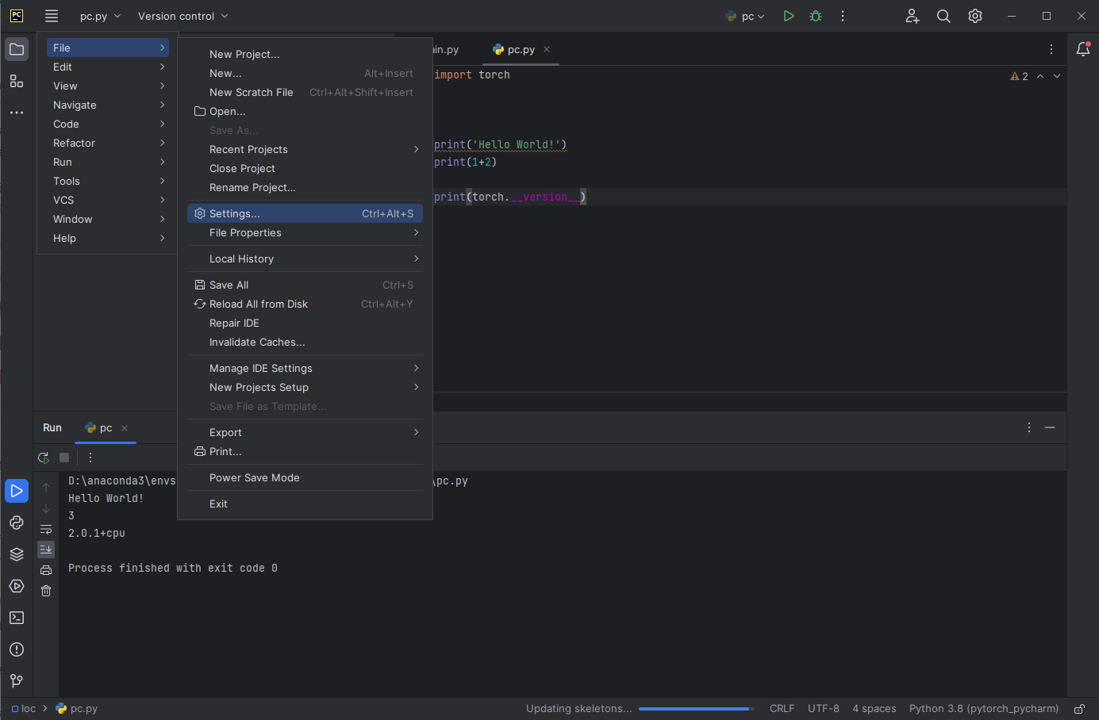Click the 4 spaces indent widget
Screen dimensions: 1099x720
coord(874,709)
